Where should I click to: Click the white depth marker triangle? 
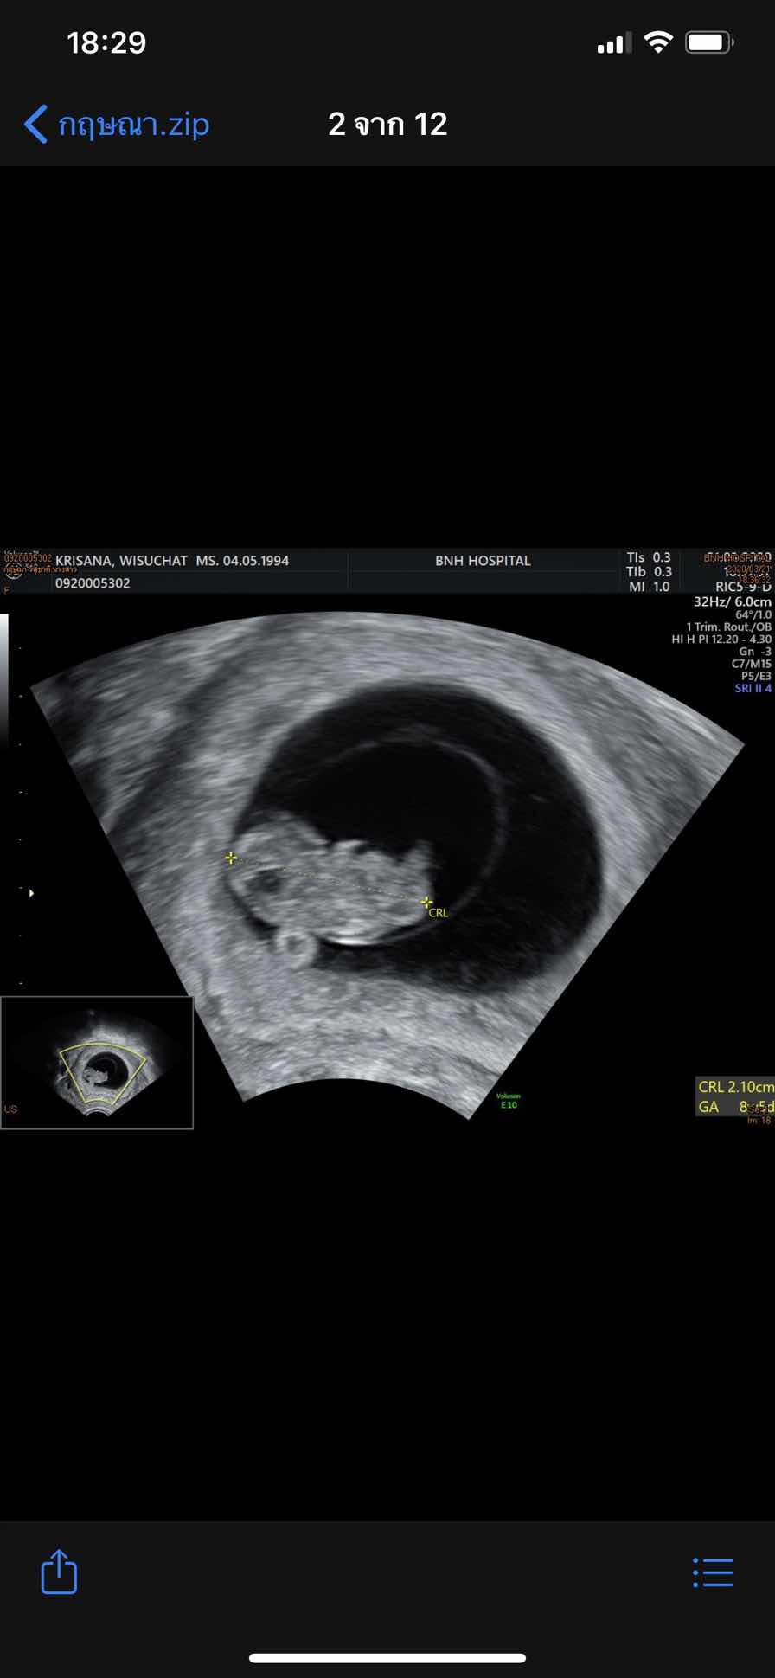[31, 892]
